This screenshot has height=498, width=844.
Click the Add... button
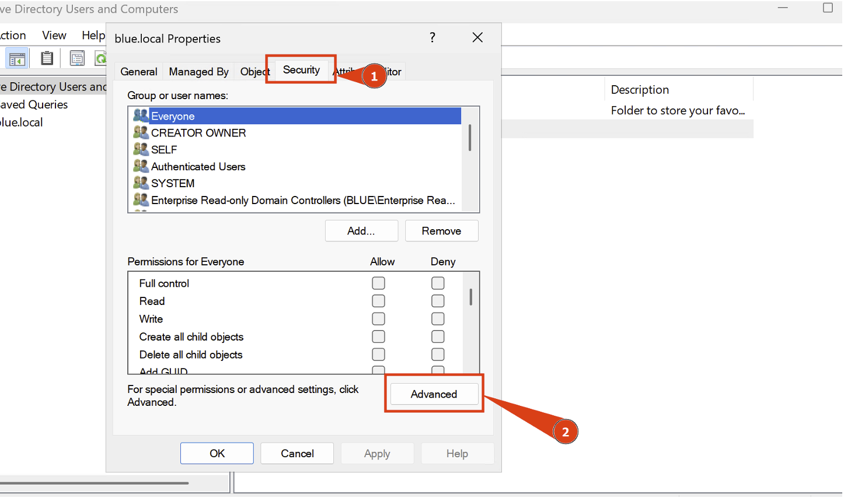click(361, 231)
